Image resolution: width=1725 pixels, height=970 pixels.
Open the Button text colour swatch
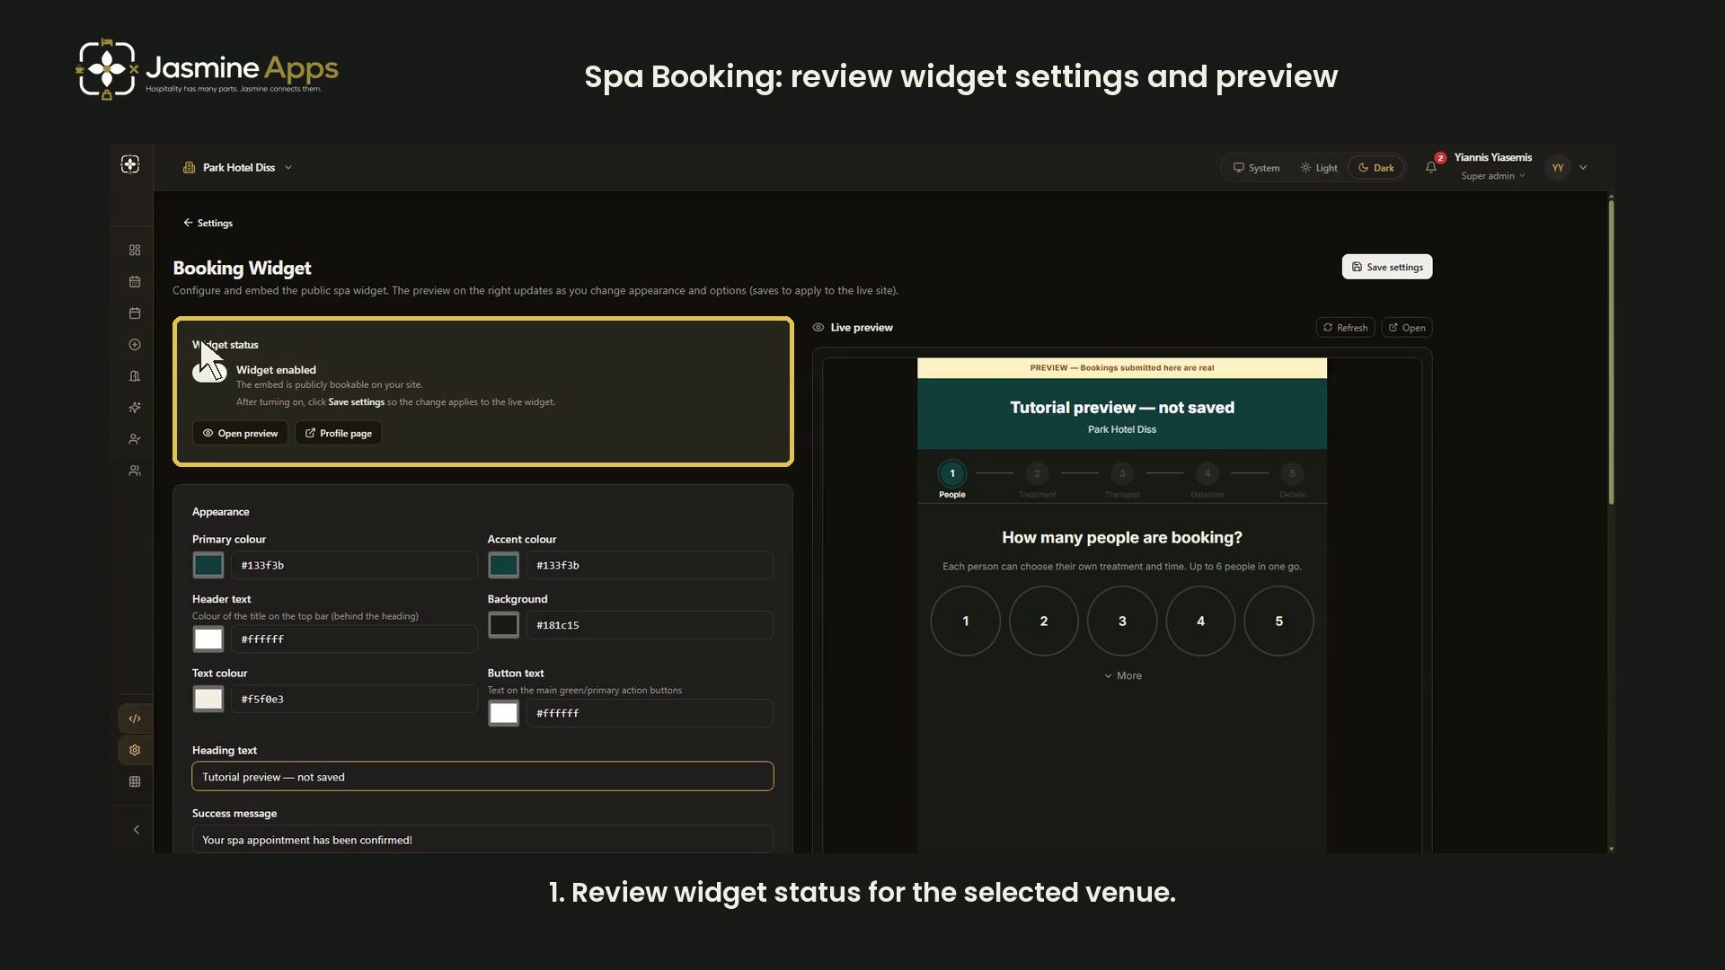pyautogui.click(x=504, y=713)
